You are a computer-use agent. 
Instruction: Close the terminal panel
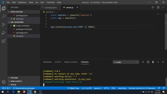click(163, 62)
